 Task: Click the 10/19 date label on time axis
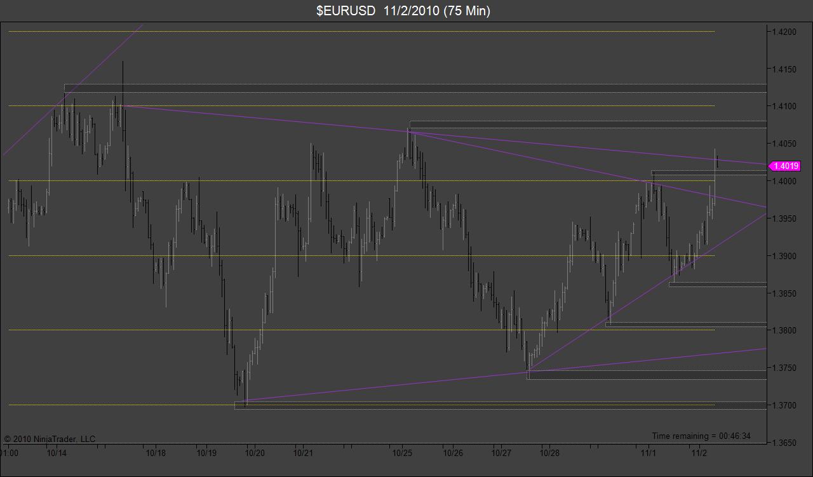coord(205,453)
